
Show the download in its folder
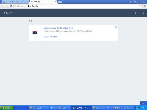point(50,37)
